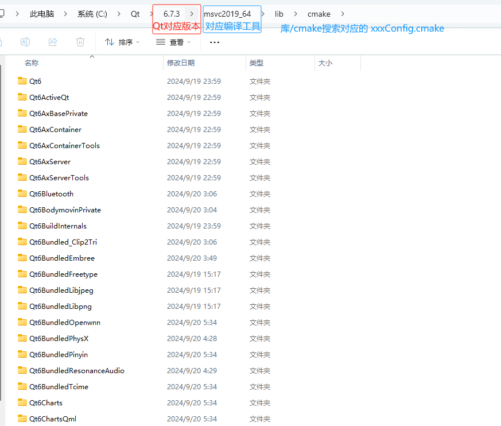Expand chevron after 系统 (C:) in breadcrumb
Viewport: 501px width, 426px height.
coord(119,14)
